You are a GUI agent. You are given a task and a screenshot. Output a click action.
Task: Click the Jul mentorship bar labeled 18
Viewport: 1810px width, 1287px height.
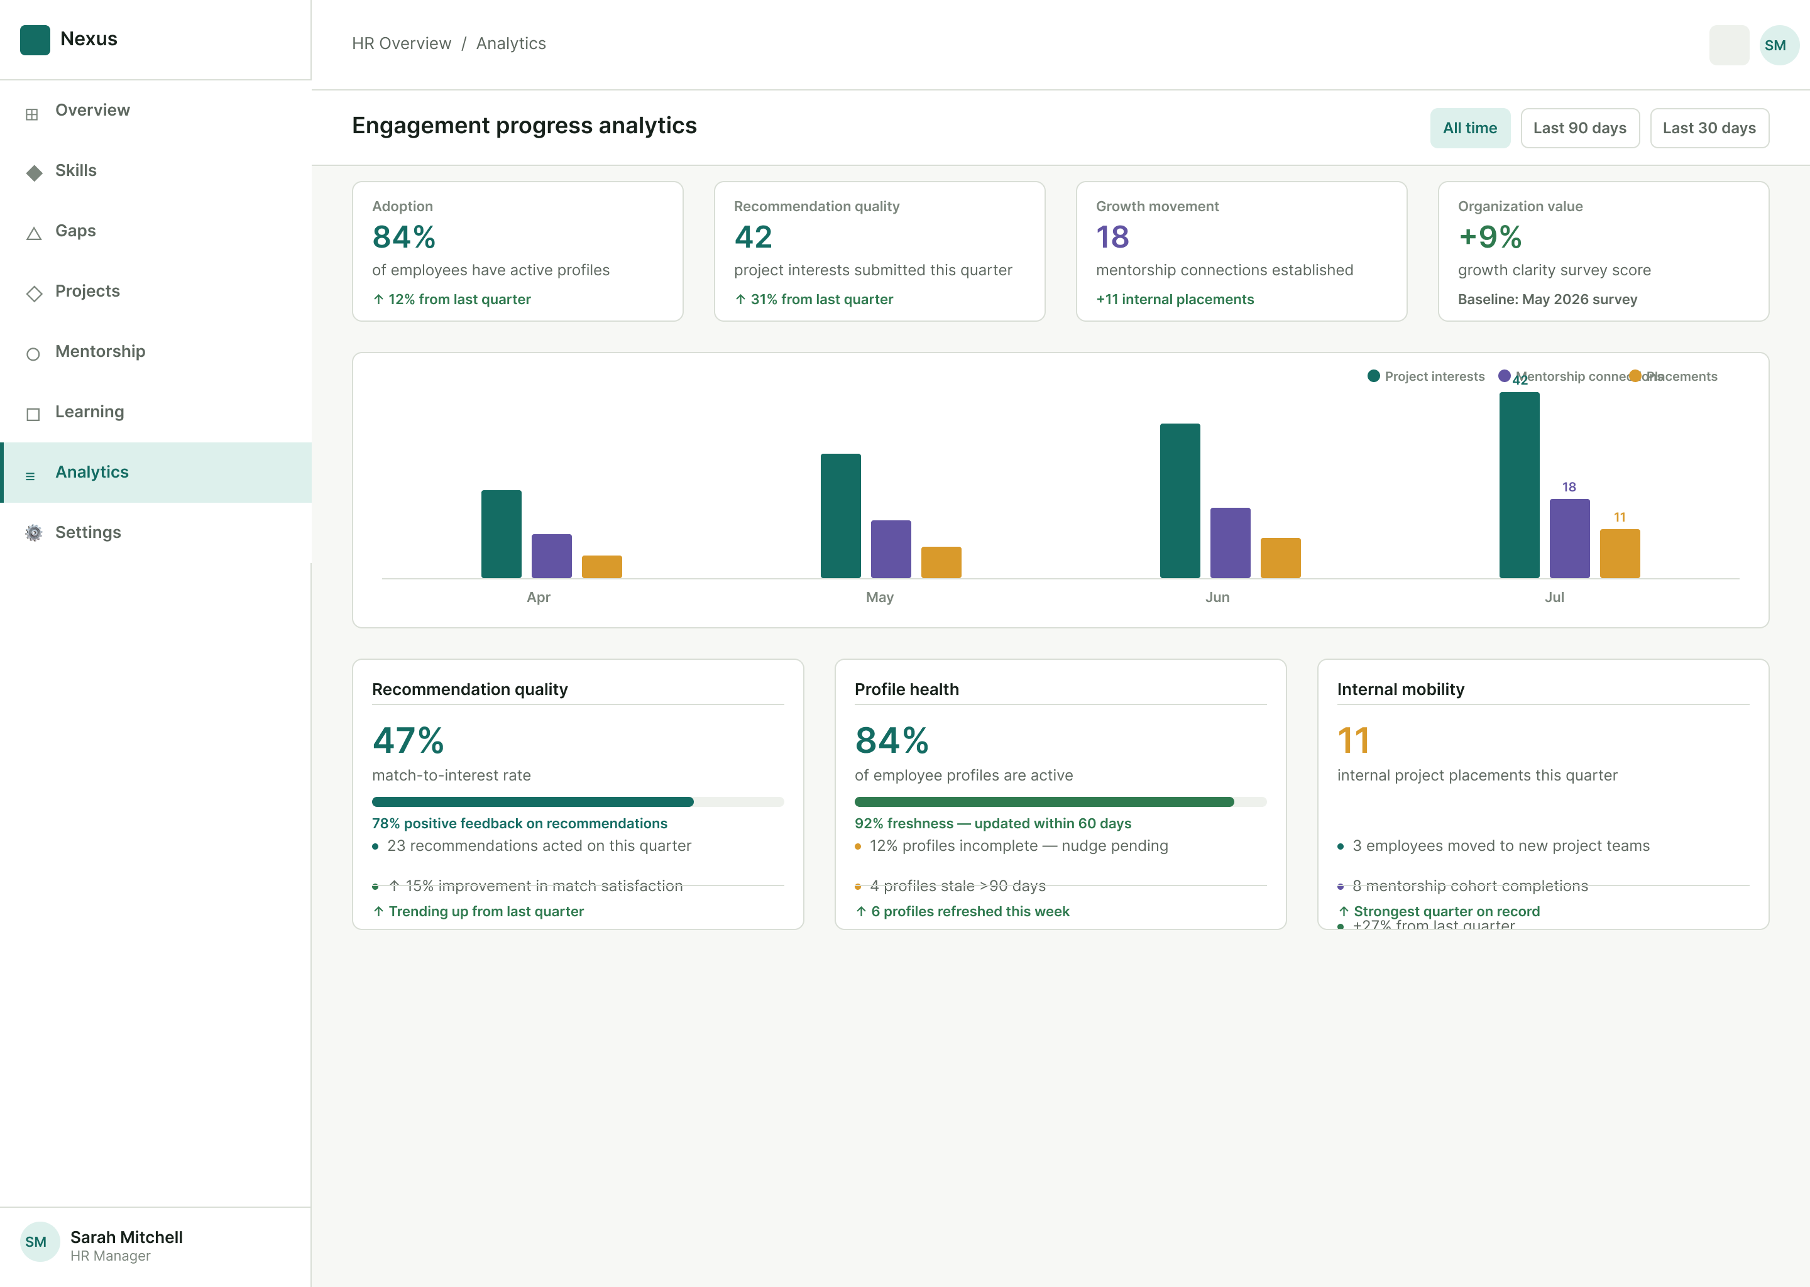coord(1569,538)
